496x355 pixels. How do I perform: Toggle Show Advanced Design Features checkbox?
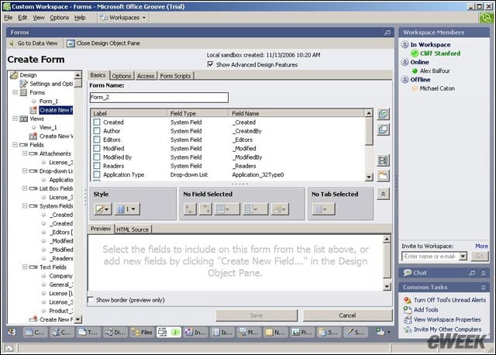point(210,64)
